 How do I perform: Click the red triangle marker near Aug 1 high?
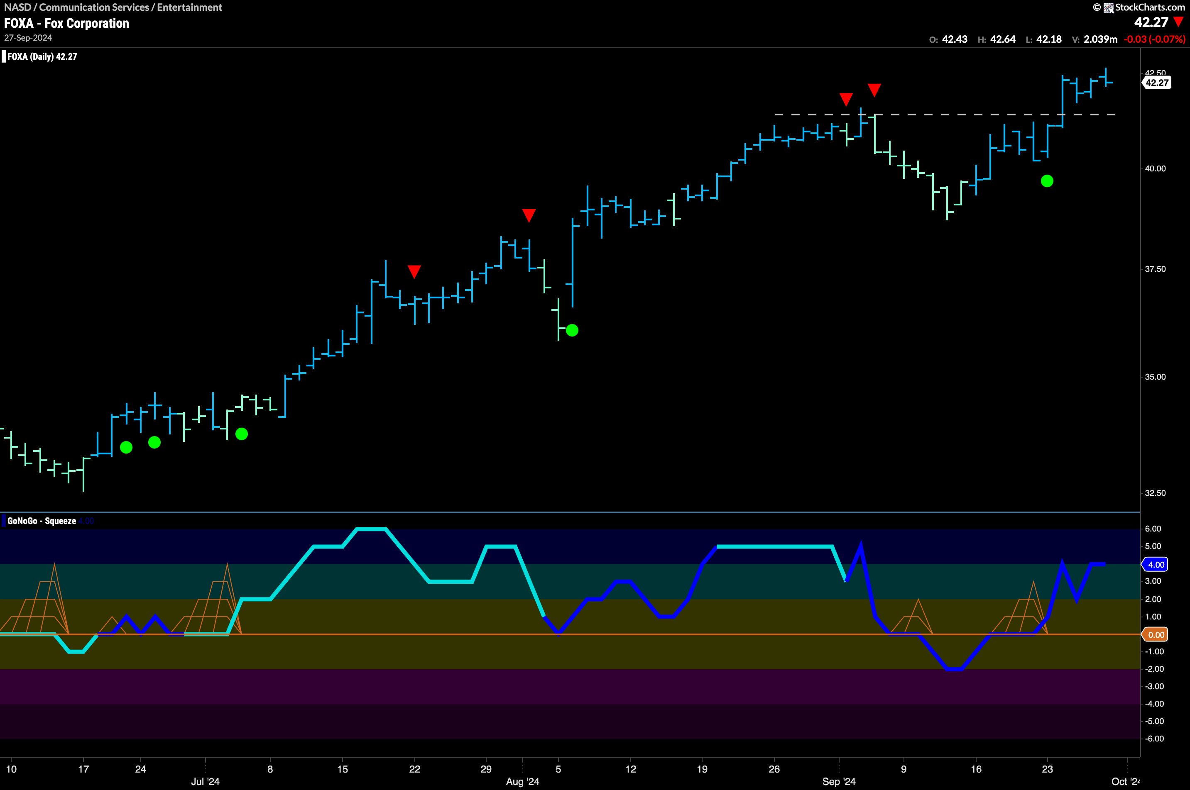click(x=529, y=215)
